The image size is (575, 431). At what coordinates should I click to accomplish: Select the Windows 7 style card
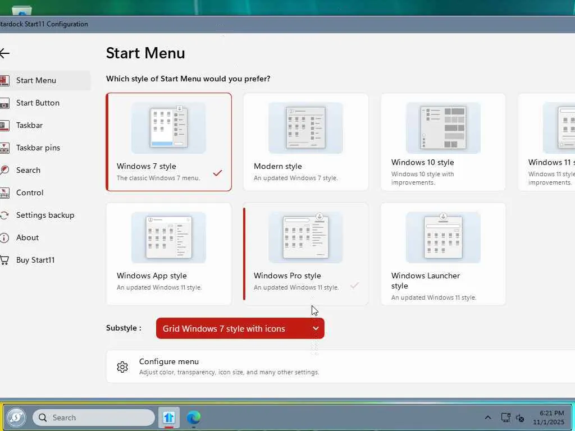[168, 142]
